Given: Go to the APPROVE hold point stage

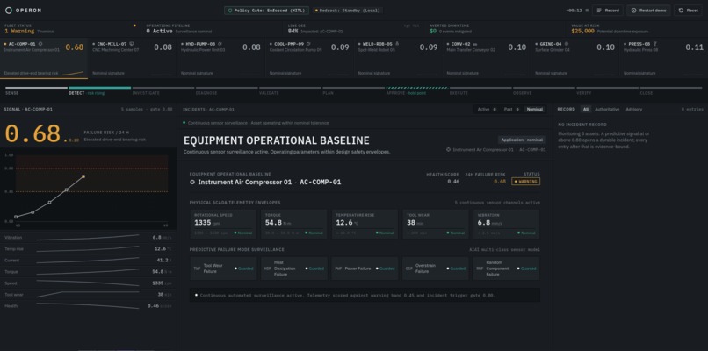Looking at the screenshot, I should coord(416,90).
